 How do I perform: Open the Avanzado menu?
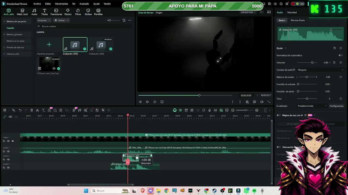[x=84, y=4]
